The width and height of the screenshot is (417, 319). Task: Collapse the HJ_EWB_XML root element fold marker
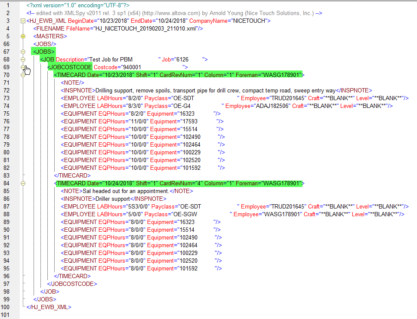(x=23, y=21)
